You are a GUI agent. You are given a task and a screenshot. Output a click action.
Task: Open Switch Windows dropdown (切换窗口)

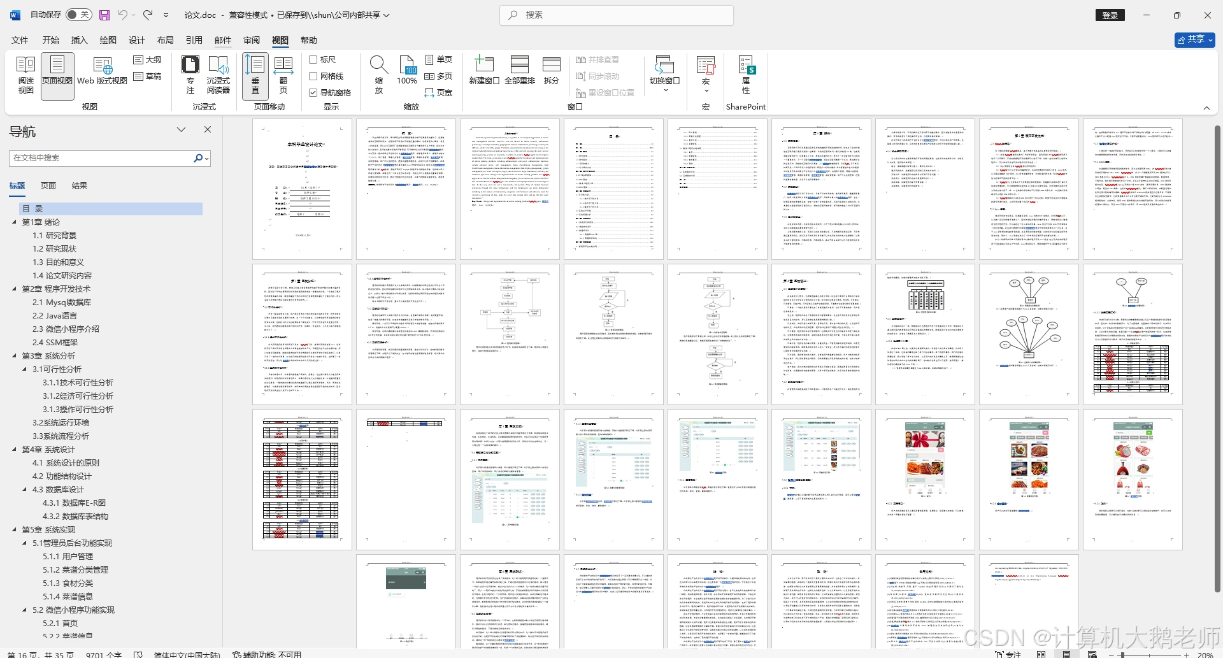(x=664, y=75)
